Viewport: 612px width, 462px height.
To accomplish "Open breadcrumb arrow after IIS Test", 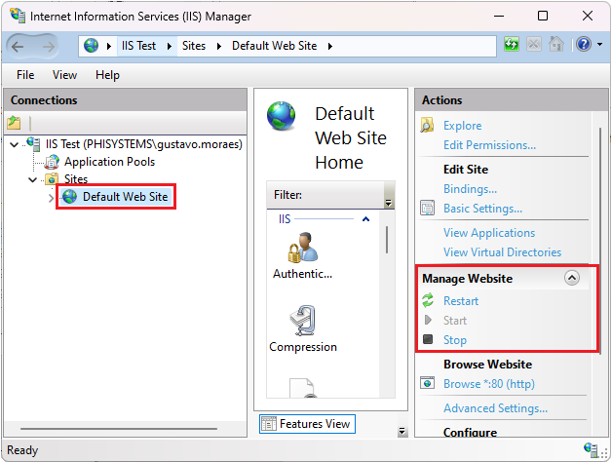I will pyautogui.click(x=170, y=46).
